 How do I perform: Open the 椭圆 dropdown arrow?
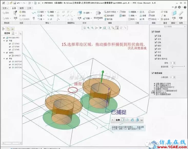point(55,12)
